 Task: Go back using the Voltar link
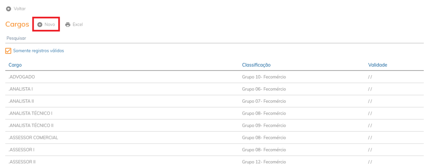point(16,9)
